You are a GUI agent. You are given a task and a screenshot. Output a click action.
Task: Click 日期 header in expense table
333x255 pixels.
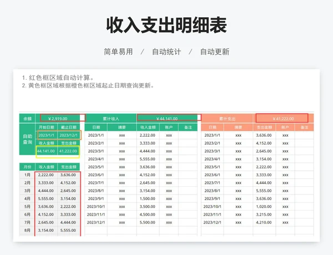(213, 127)
